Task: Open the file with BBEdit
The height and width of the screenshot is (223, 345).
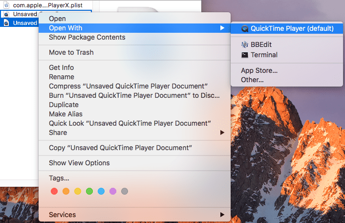Action: pos(287,45)
